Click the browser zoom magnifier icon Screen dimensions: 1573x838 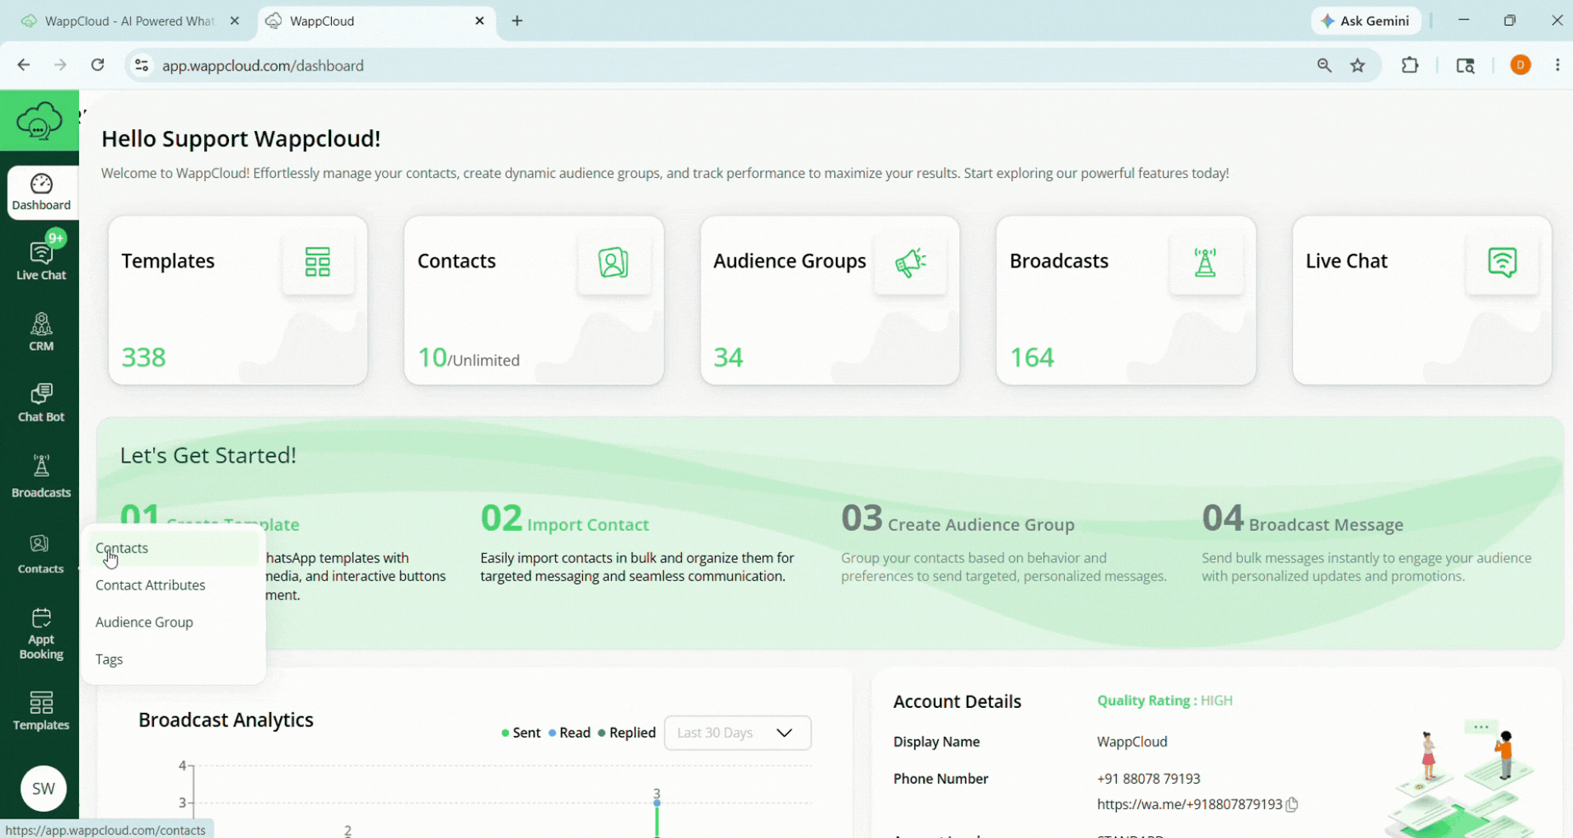(1324, 65)
